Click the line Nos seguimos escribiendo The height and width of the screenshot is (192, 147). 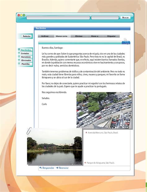click(x=54, y=92)
